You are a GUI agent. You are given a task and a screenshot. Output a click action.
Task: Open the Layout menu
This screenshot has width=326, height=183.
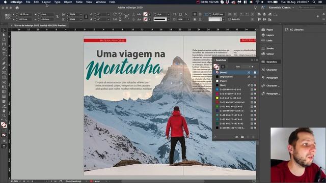pyautogui.click(x=46, y=2)
